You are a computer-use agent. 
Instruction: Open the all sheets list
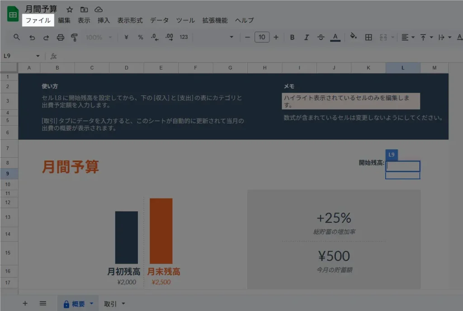(43, 303)
